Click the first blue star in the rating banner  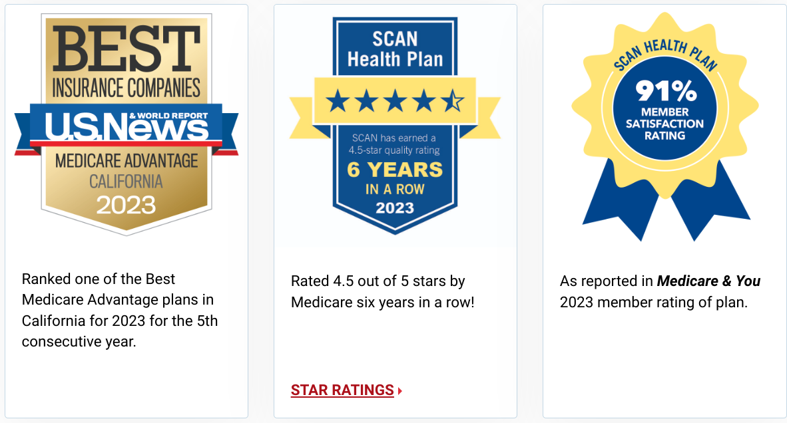point(338,102)
